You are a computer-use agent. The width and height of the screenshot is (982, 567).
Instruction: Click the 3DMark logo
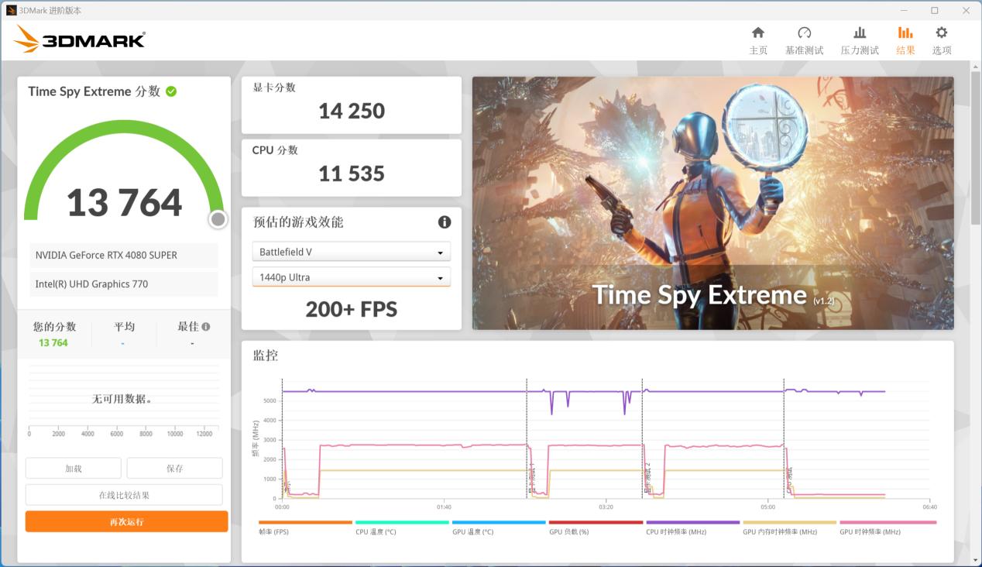pyautogui.click(x=80, y=40)
